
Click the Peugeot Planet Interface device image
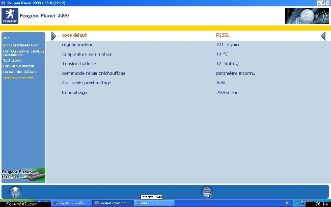(x=23, y=175)
